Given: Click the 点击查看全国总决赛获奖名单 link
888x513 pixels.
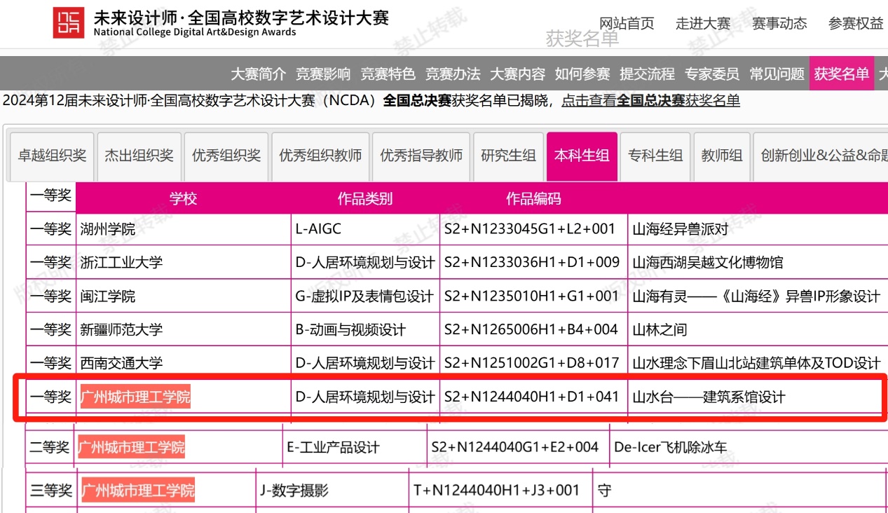Looking at the screenshot, I should click(650, 100).
